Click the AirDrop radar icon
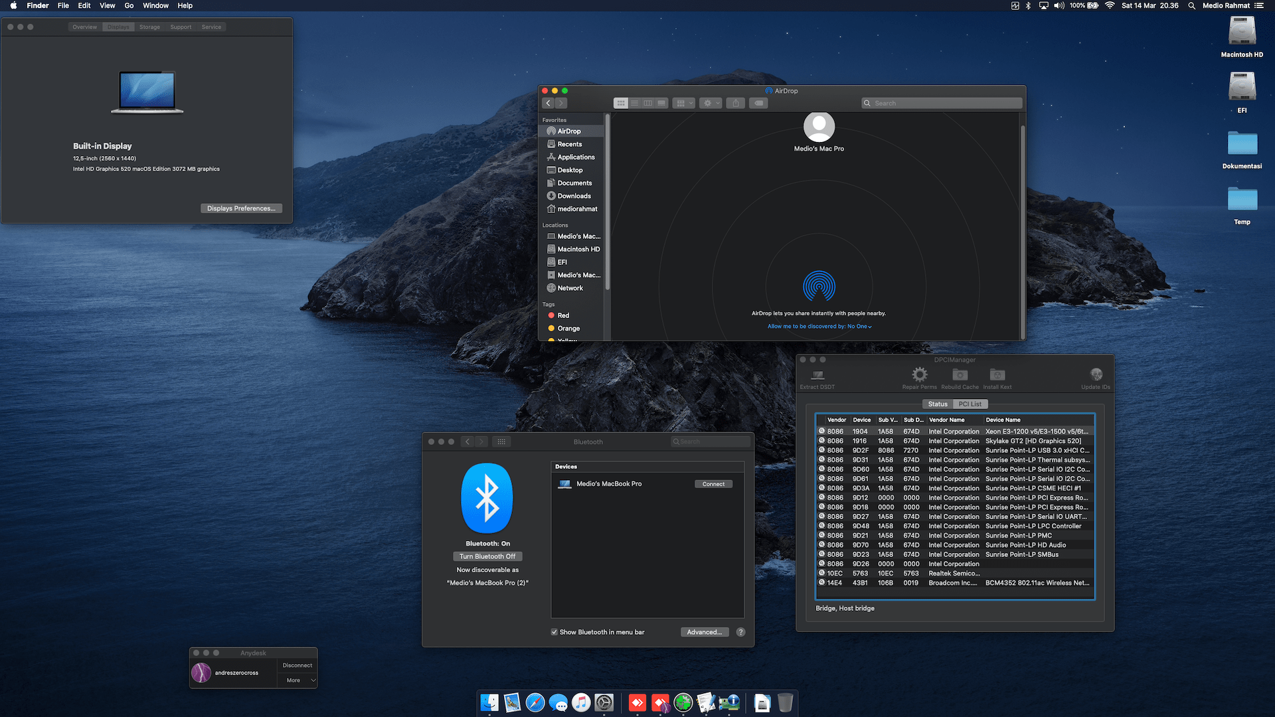This screenshot has height=717, width=1275. pos(819,286)
